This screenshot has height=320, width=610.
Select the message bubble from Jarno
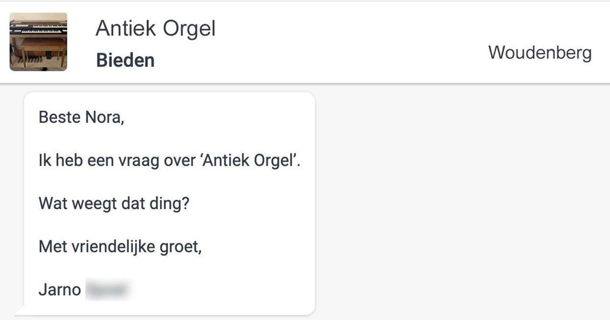coord(169,203)
